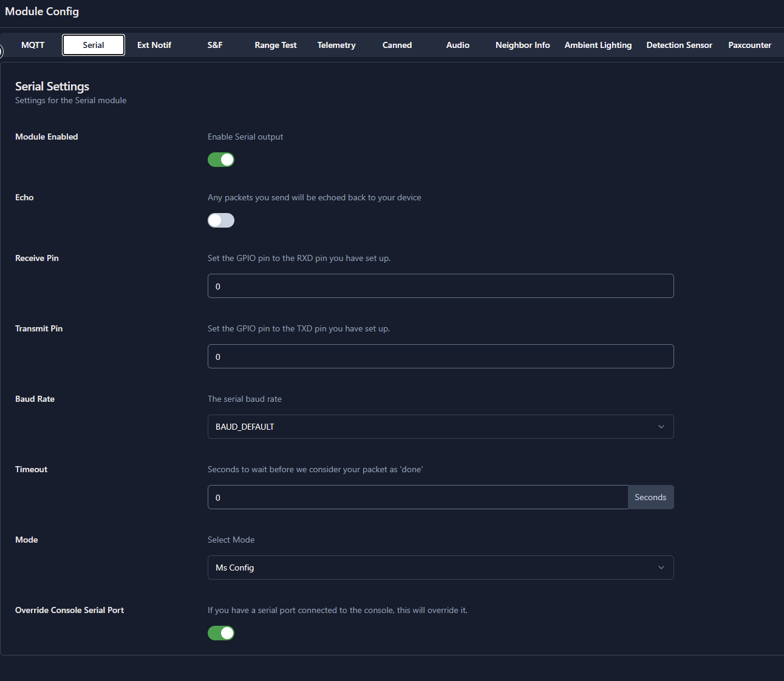Viewport: 784px width, 681px height.
Task: Open the Ambient Lighting tab
Action: [598, 45]
